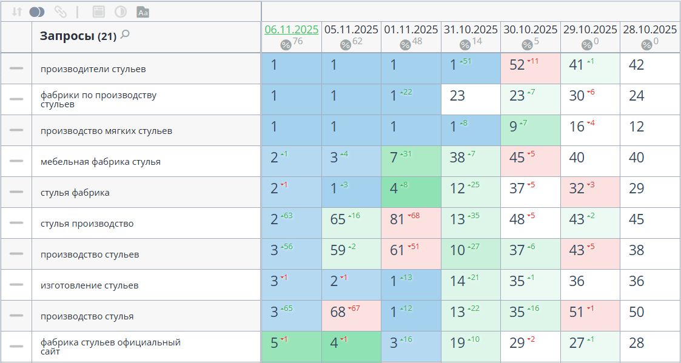
Task: Toggle dash marker for изготовление стульев row
Action: pyautogui.click(x=16, y=284)
